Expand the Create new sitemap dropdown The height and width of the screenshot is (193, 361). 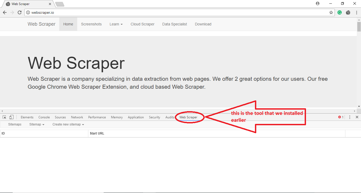(68, 124)
